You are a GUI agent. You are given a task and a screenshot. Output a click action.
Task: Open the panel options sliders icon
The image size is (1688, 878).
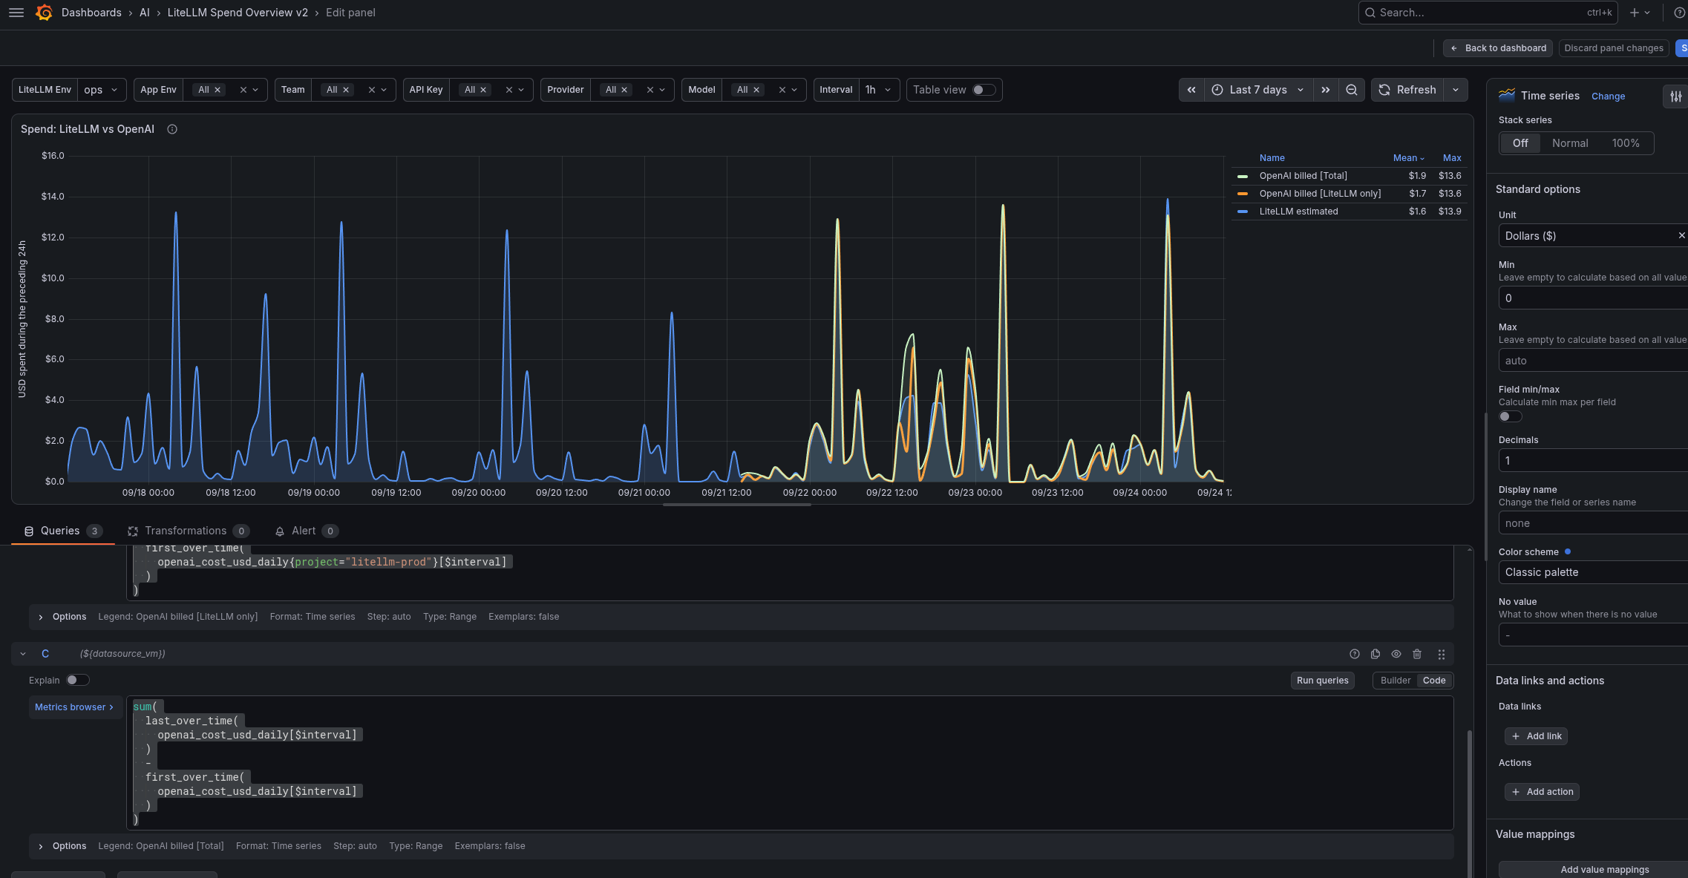click(1676, 96)
